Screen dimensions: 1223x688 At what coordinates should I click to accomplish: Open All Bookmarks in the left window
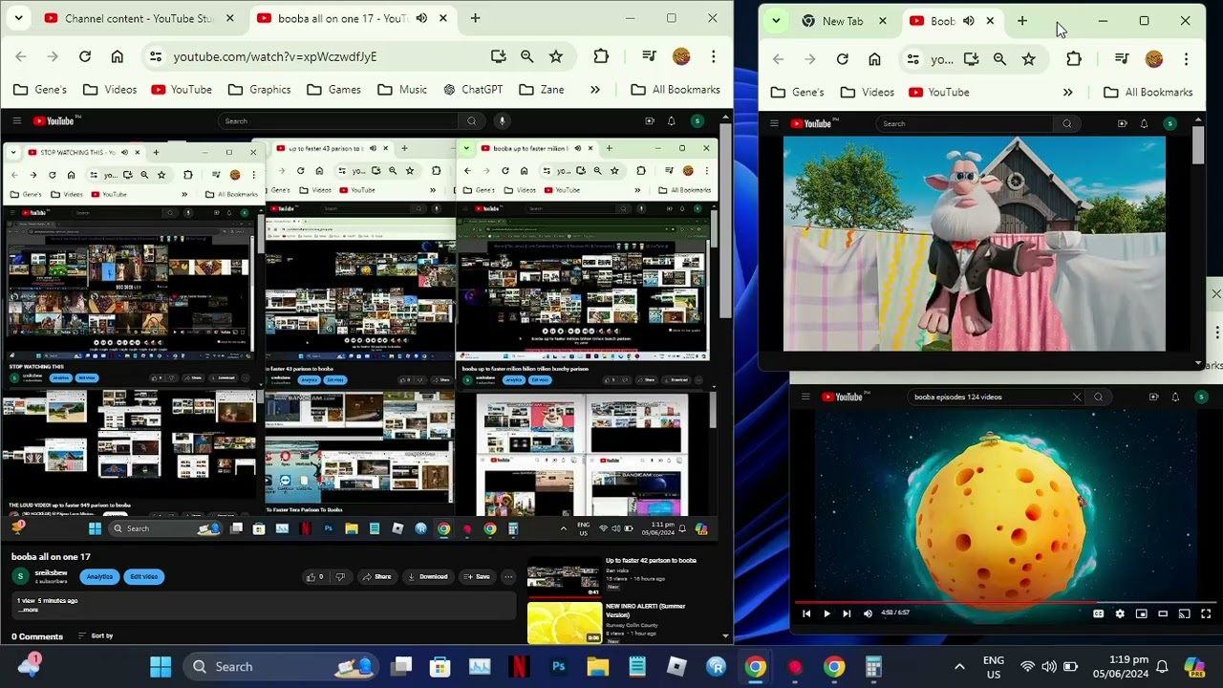tap(676, 90)
